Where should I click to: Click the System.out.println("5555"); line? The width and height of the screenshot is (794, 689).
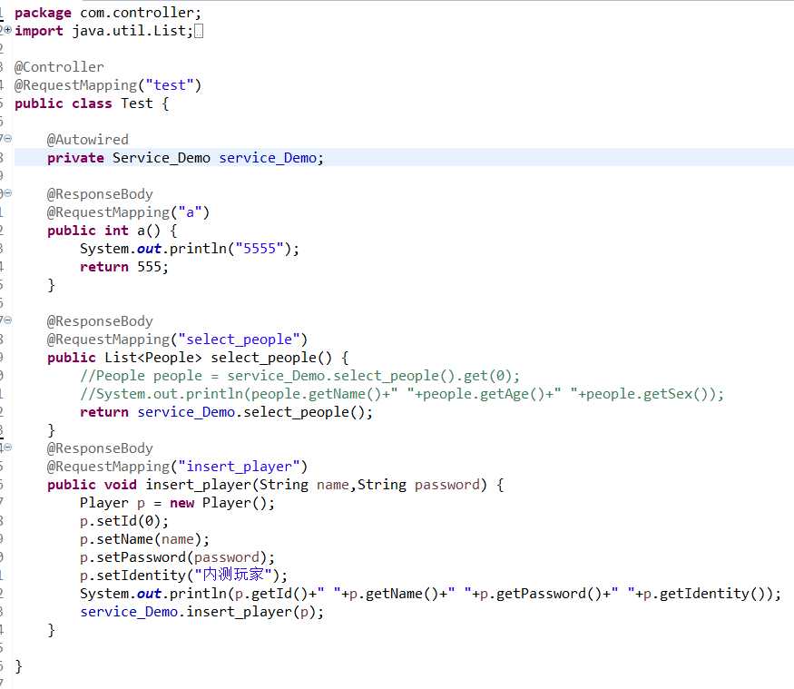[190, 249]
